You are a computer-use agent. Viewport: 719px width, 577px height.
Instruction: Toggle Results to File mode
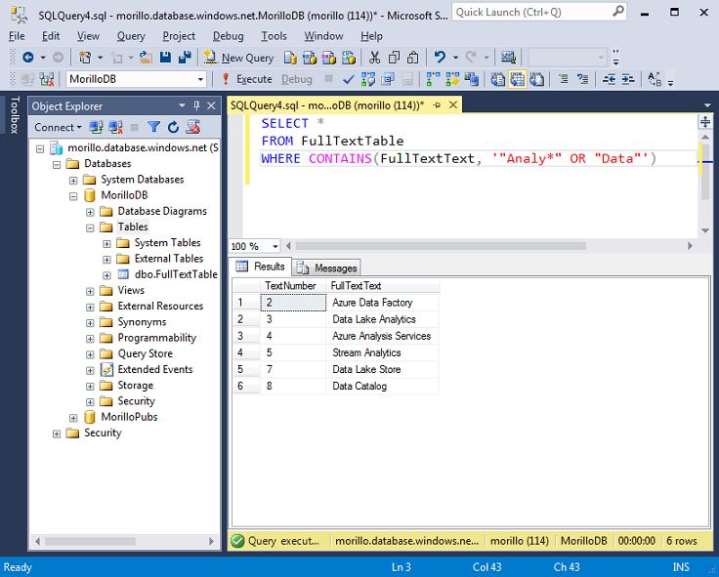[537, 79]
